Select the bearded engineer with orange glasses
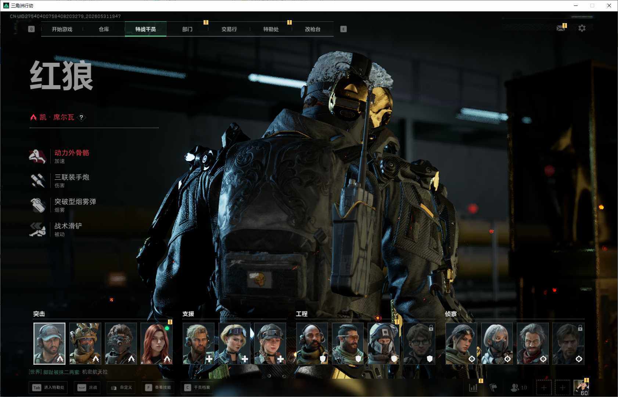Image resolution: width=618 pixels, height=397 pixels. tap(348, 343)
